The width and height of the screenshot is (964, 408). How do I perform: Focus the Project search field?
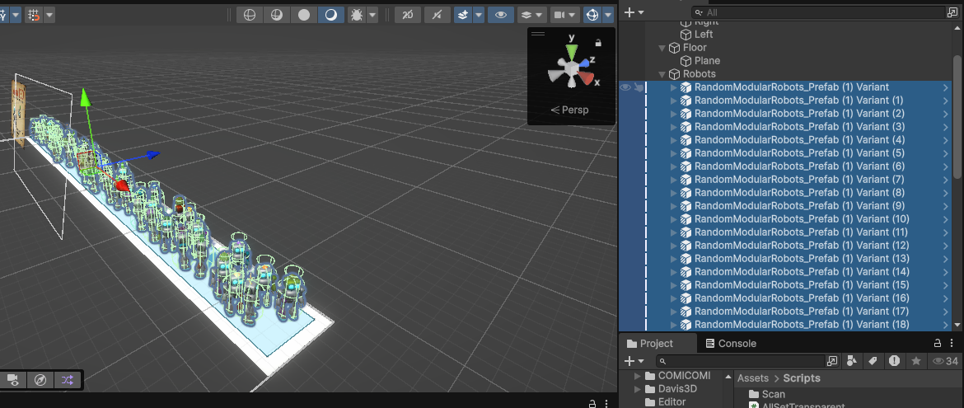click(740, 361)
